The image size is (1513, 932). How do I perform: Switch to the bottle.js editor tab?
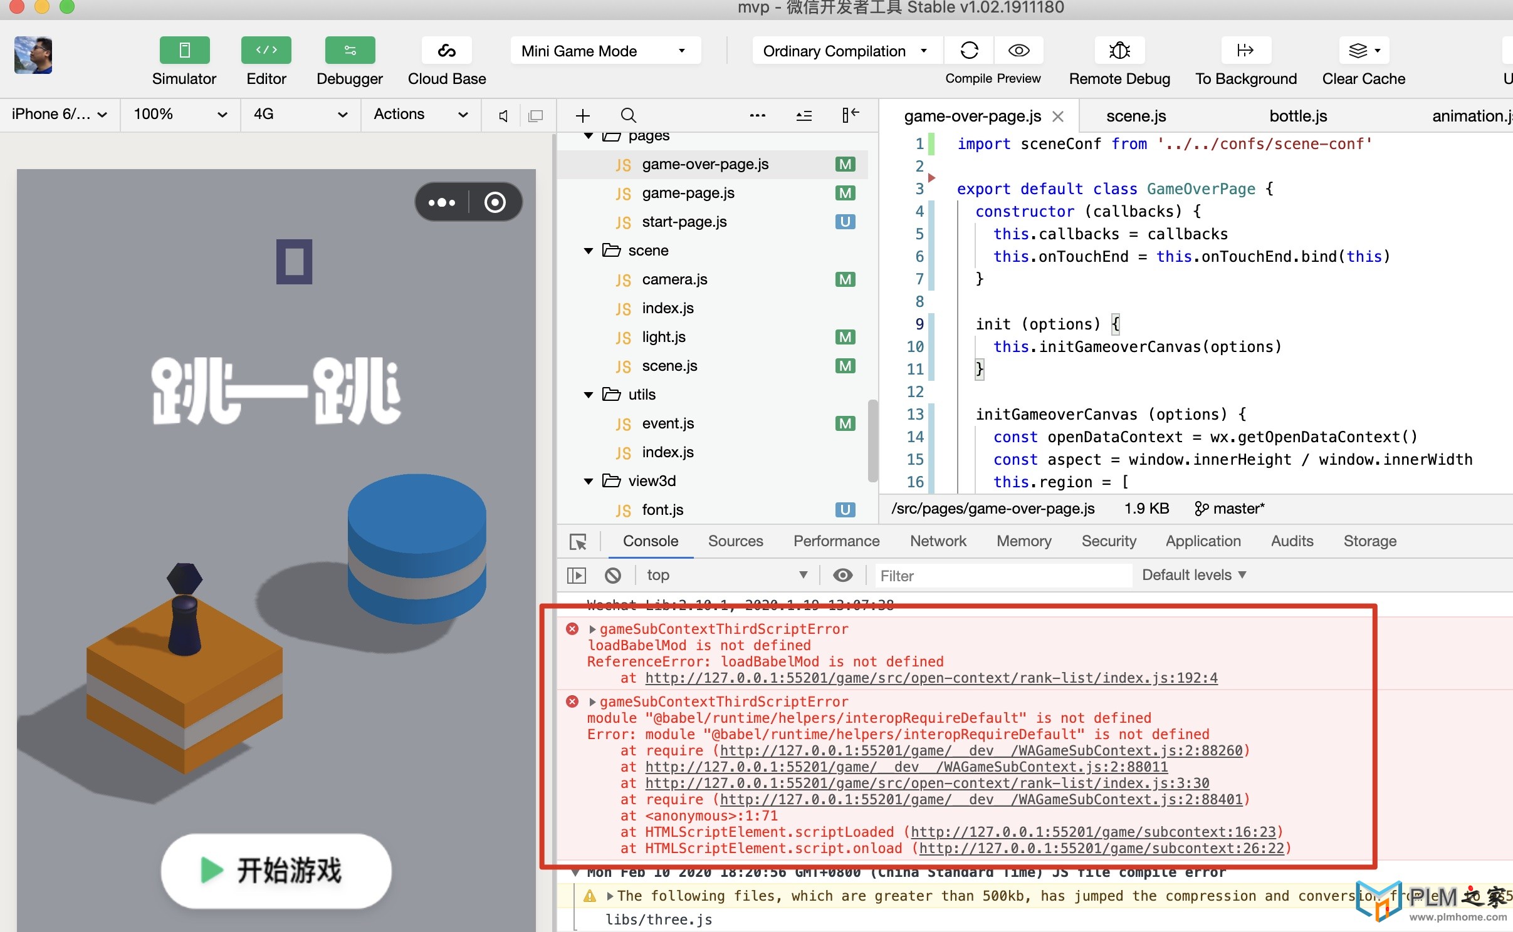click(x=1297, y=116)
